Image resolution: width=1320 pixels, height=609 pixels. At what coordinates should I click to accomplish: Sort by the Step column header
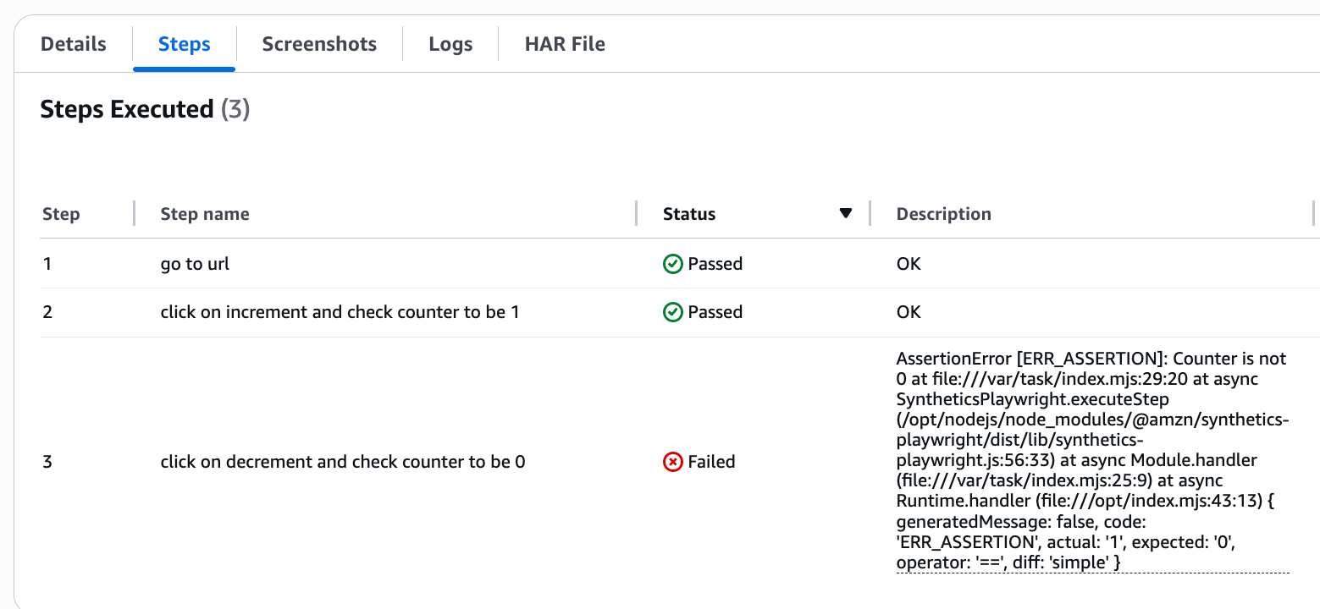[61, 214]
